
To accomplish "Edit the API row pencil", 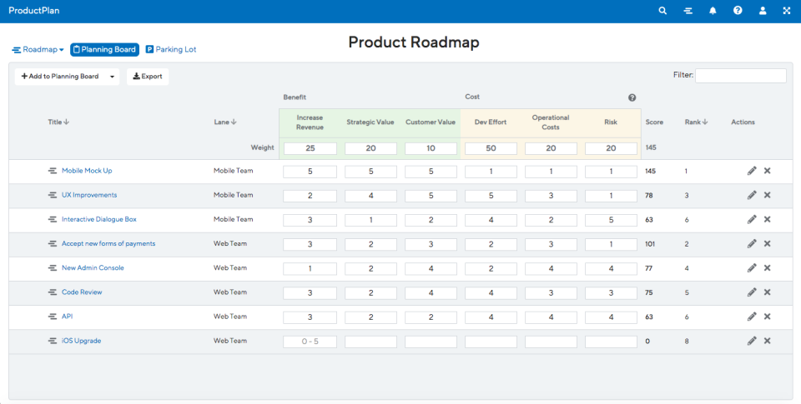I will (752, 317).
